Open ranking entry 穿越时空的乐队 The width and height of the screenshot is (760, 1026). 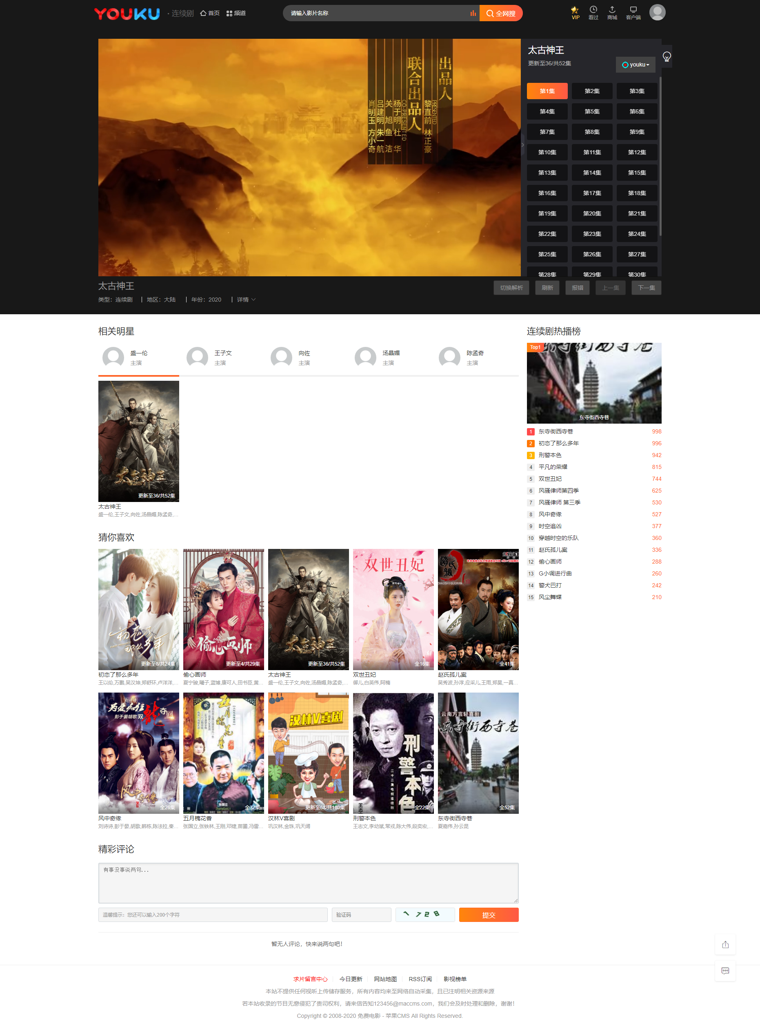pos(558,538)
